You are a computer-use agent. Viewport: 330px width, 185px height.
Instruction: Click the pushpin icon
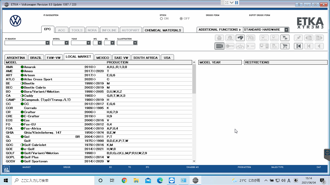click(298, 38)
